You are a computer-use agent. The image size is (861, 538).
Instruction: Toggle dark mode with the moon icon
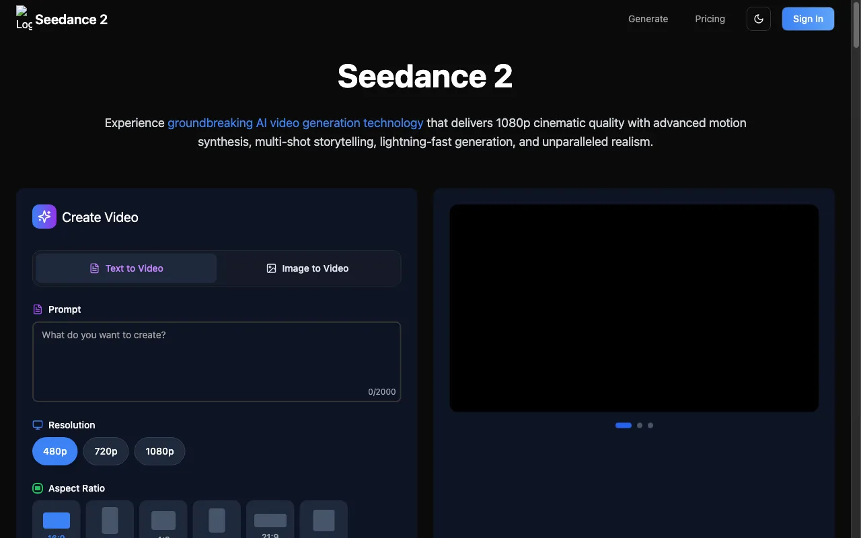[759, 19]
